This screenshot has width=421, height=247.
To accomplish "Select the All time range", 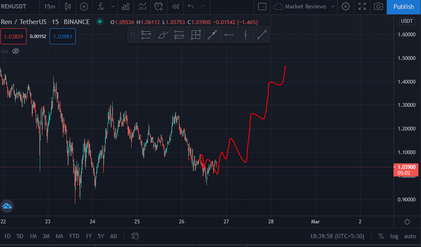I will pos(113,236).
